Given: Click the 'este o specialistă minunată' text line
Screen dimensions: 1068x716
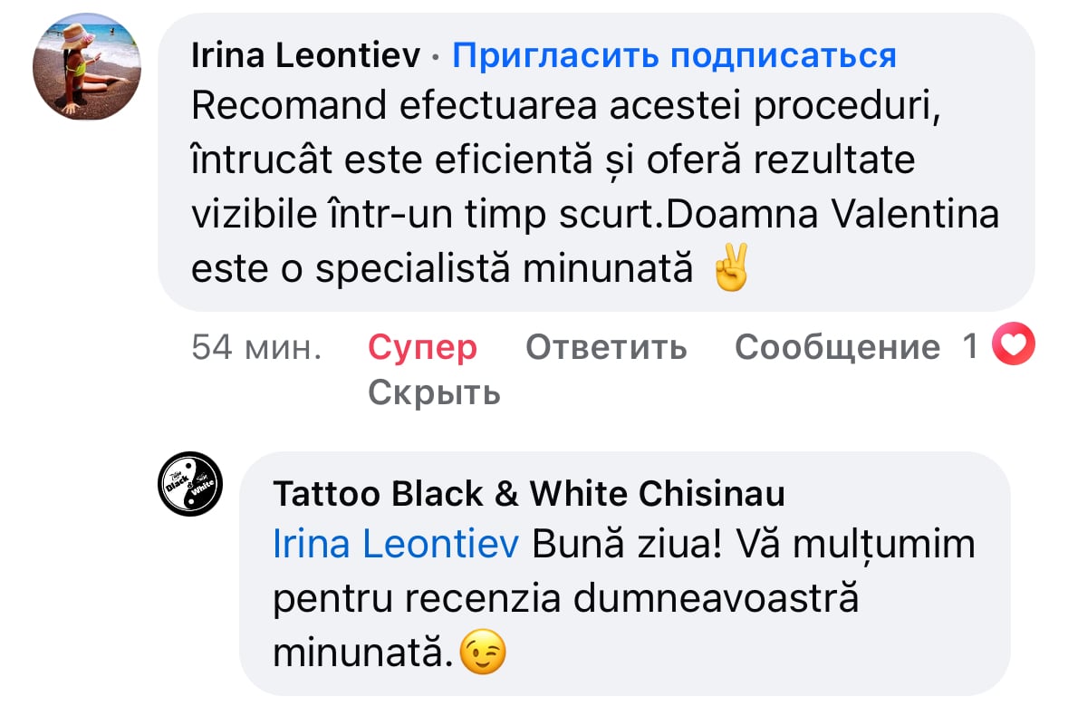Looking at the screenshot, I should click(x=442, y=268).
